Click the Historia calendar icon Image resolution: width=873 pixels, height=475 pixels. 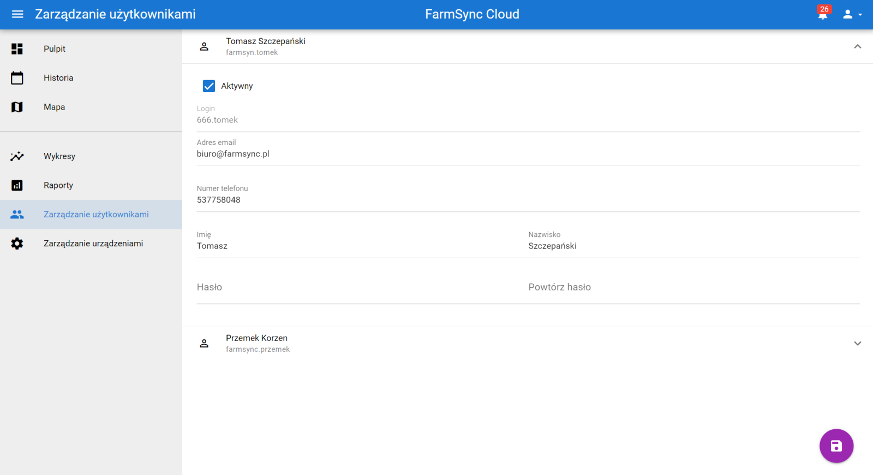(x=17, y=78)
